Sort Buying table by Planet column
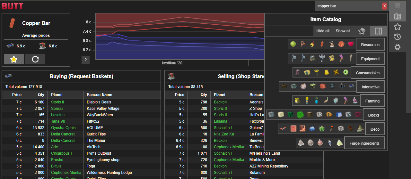 66,95
